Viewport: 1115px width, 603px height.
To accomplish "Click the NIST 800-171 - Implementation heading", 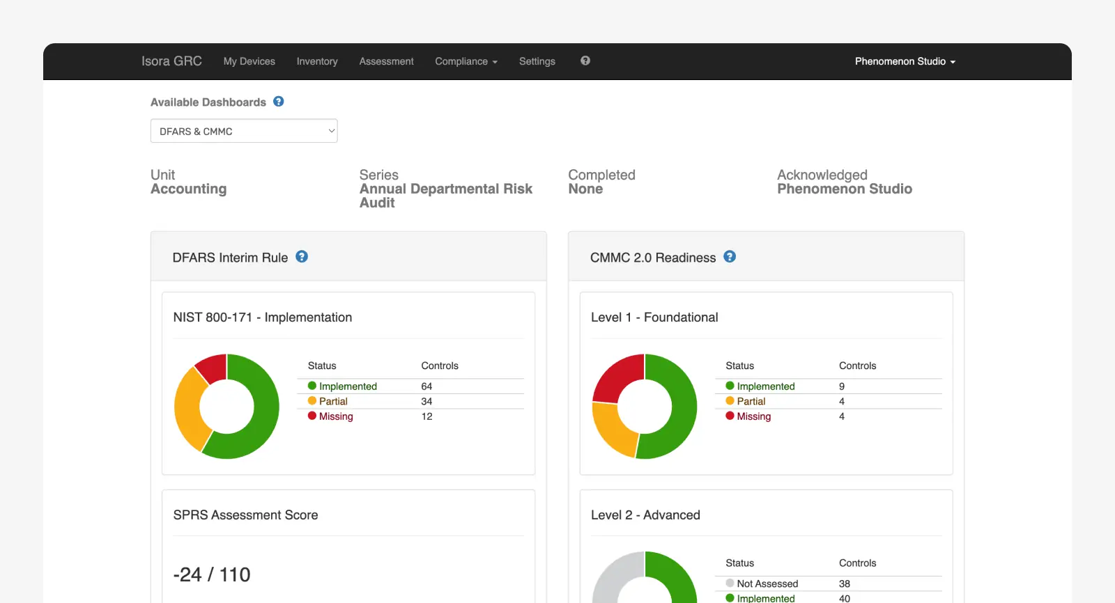I will tap(263, 318).
